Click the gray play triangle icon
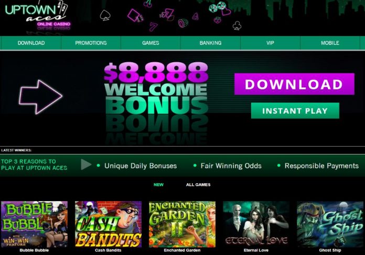365x255 pixels. (86, 164)
